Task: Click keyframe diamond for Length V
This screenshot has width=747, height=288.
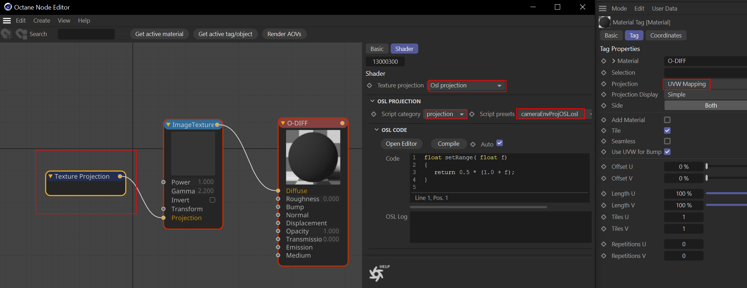Action: pos(604,206)
